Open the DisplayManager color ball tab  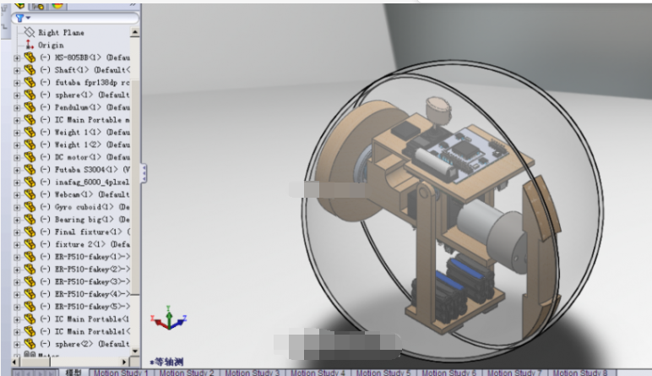57,5
